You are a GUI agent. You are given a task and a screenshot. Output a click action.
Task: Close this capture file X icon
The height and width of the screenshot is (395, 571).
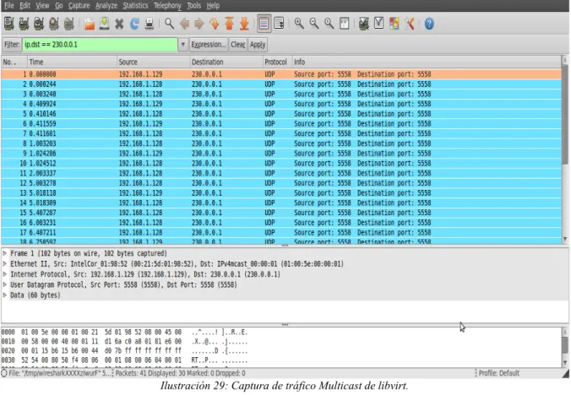119,24
